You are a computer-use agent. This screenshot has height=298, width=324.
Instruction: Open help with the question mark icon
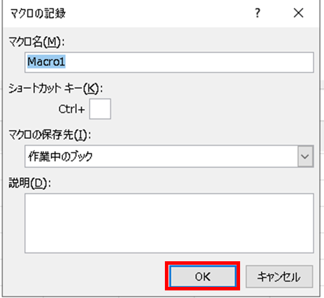point(257,13)
